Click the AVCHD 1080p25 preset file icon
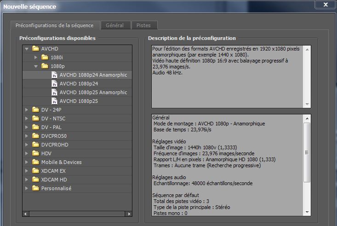This screenshot has height=226, width=337. coord(54,101)
